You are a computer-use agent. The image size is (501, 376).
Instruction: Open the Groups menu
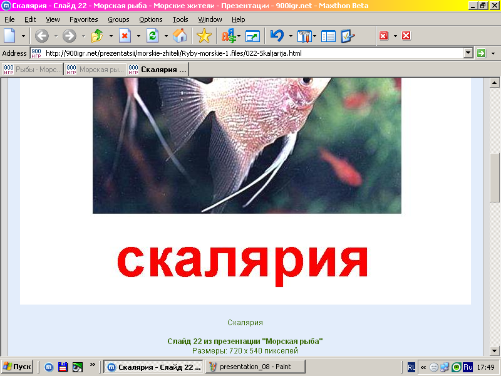[118, 19]
